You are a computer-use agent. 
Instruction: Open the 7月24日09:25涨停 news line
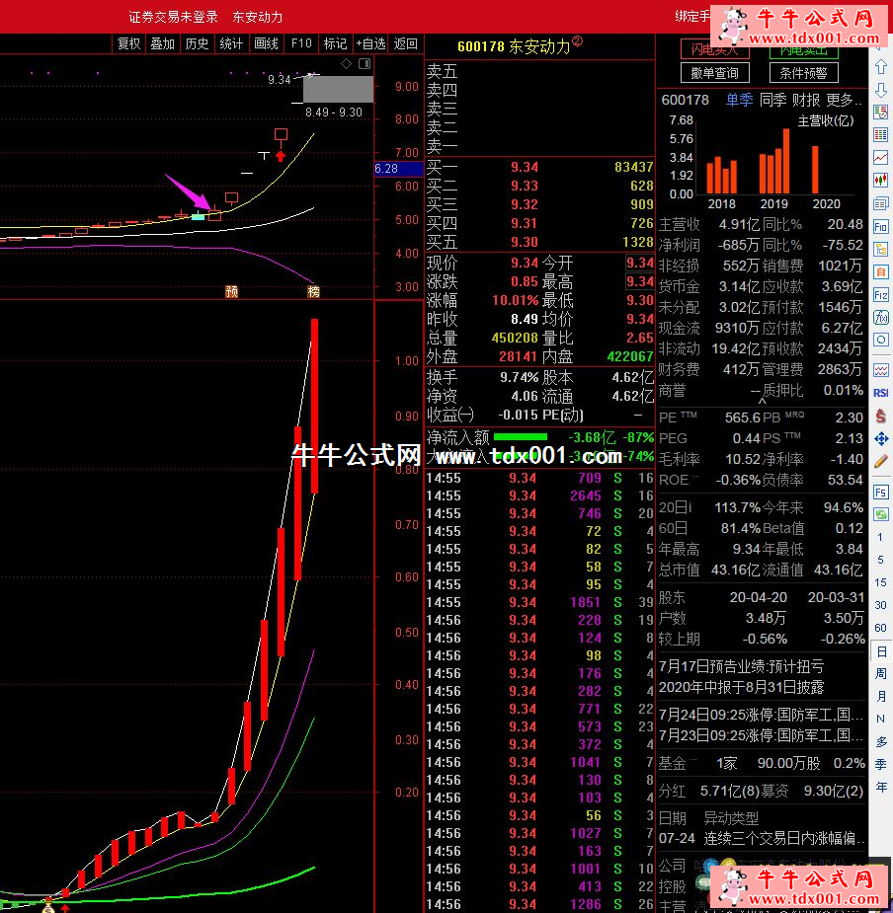[761, 714]
